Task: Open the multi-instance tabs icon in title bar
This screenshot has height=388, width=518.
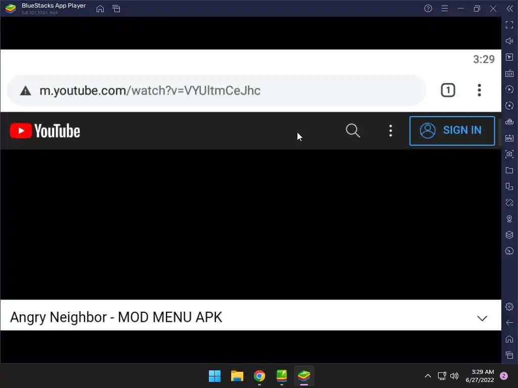Action: 116,9
